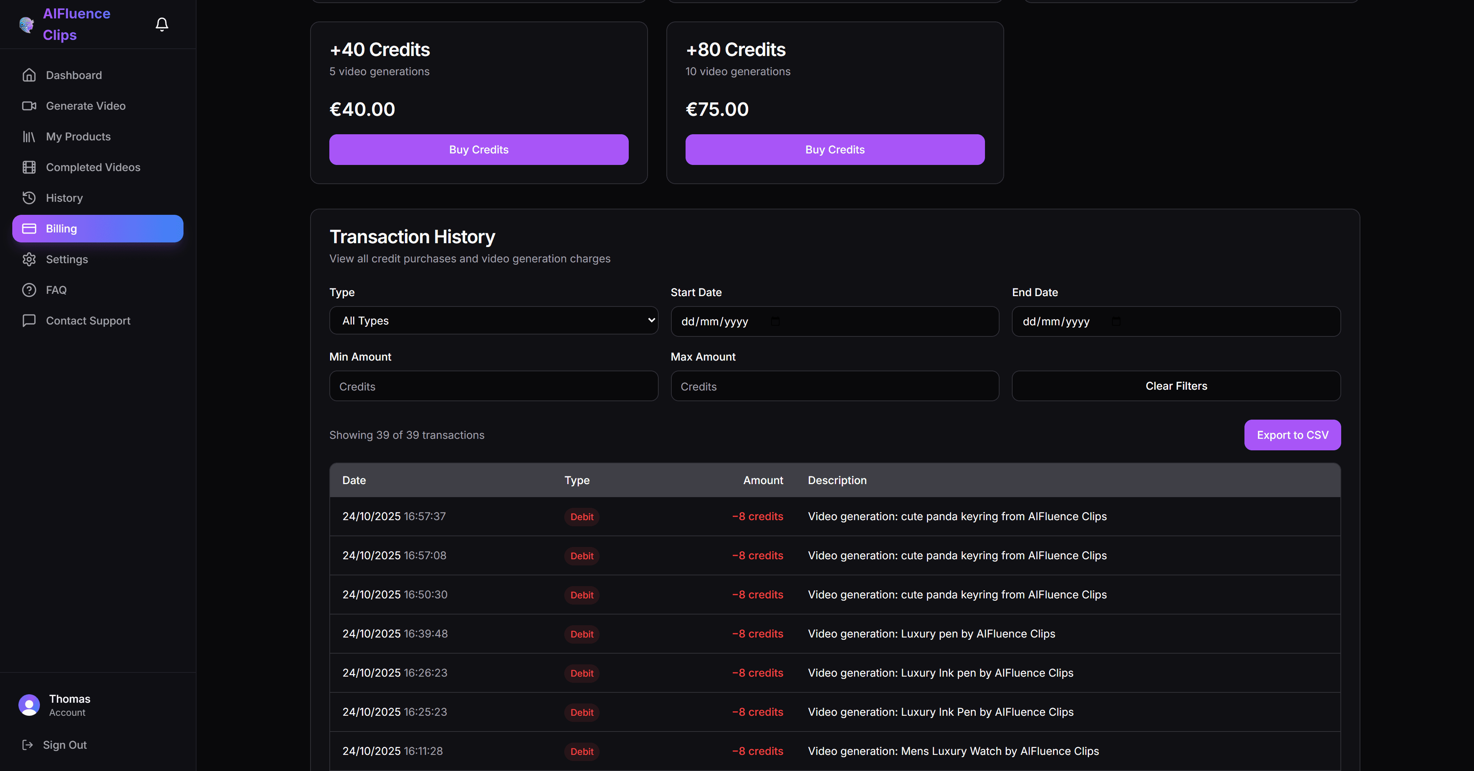This screenshot has height=771, width=1474.
Task: Click the notification bell icon
Action: coord(162,24)
